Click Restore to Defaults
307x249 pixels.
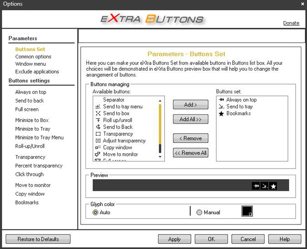[38, 239]
